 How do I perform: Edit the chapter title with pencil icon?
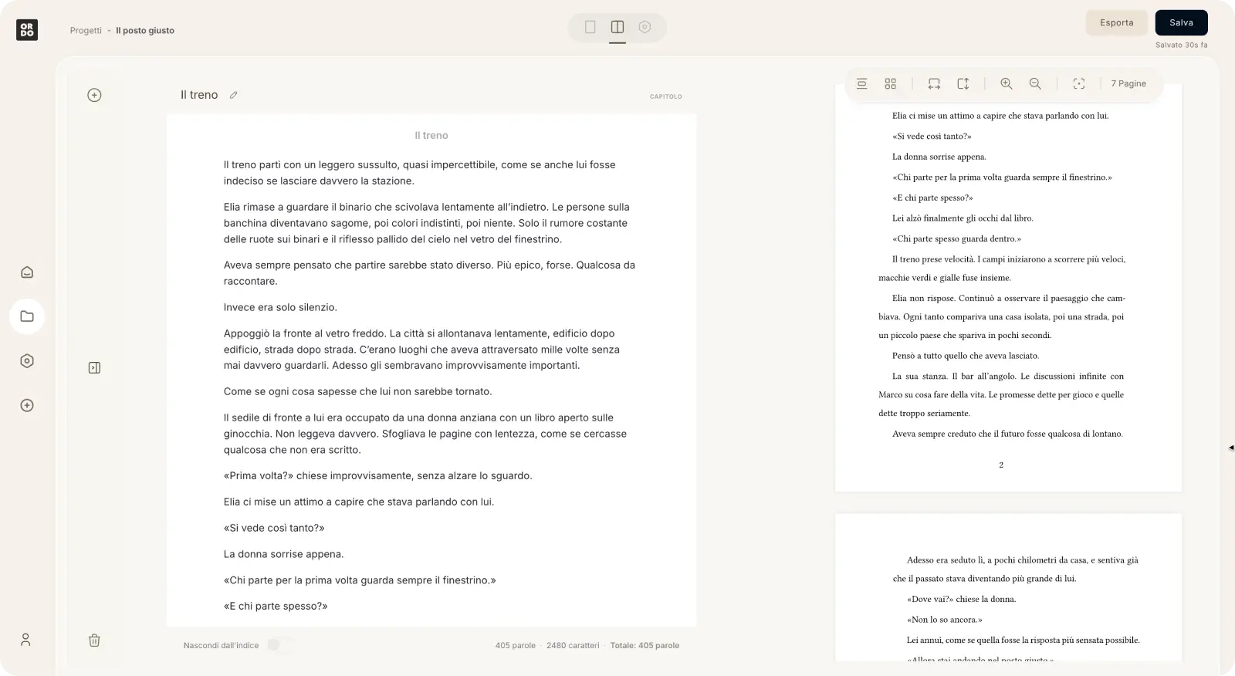(233, 95)
